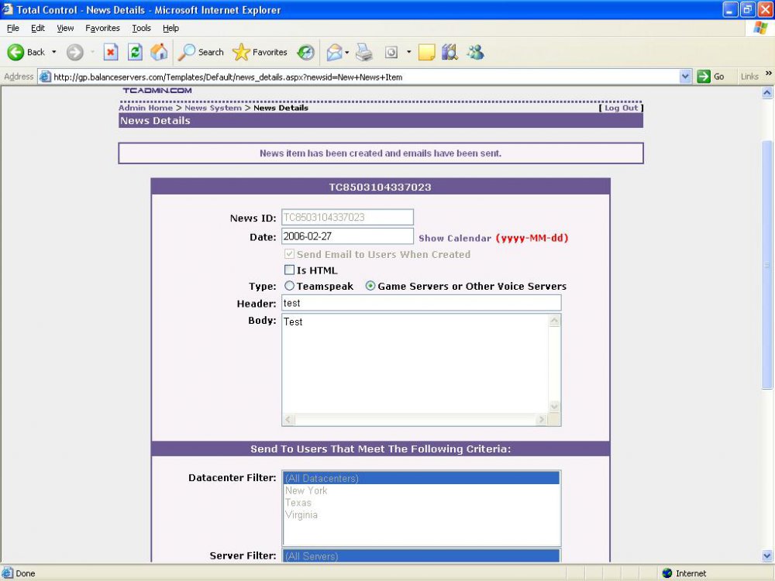Click the Show Calendar link
This screenshot has width=775, height=581.
[454, 238]
